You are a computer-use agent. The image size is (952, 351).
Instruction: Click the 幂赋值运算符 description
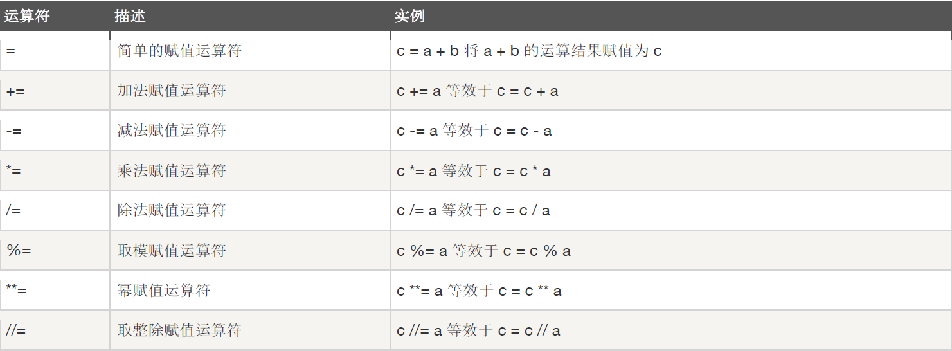[164, 291]
